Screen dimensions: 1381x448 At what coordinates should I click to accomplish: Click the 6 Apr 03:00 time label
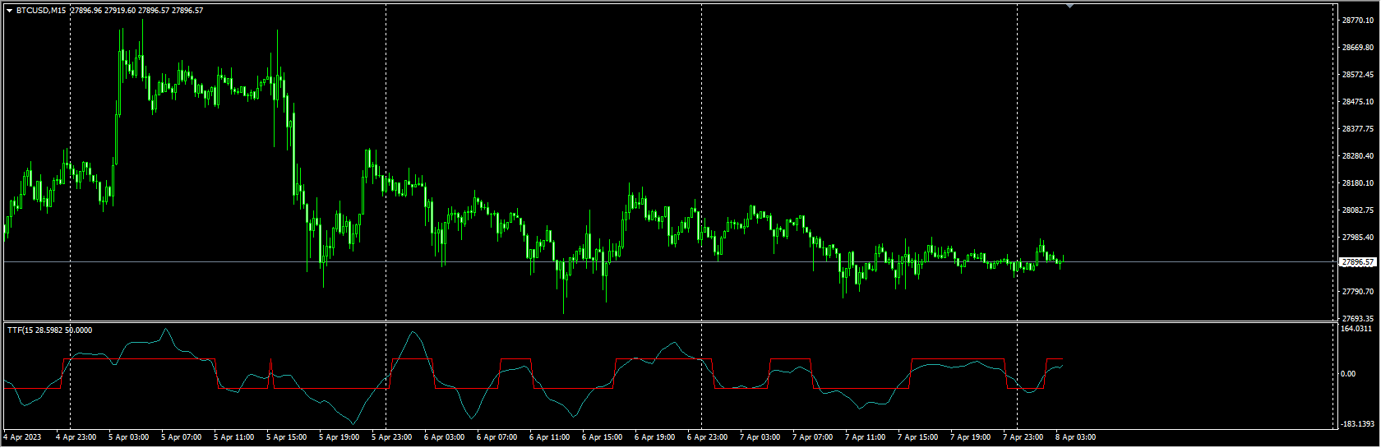[444, 437]
